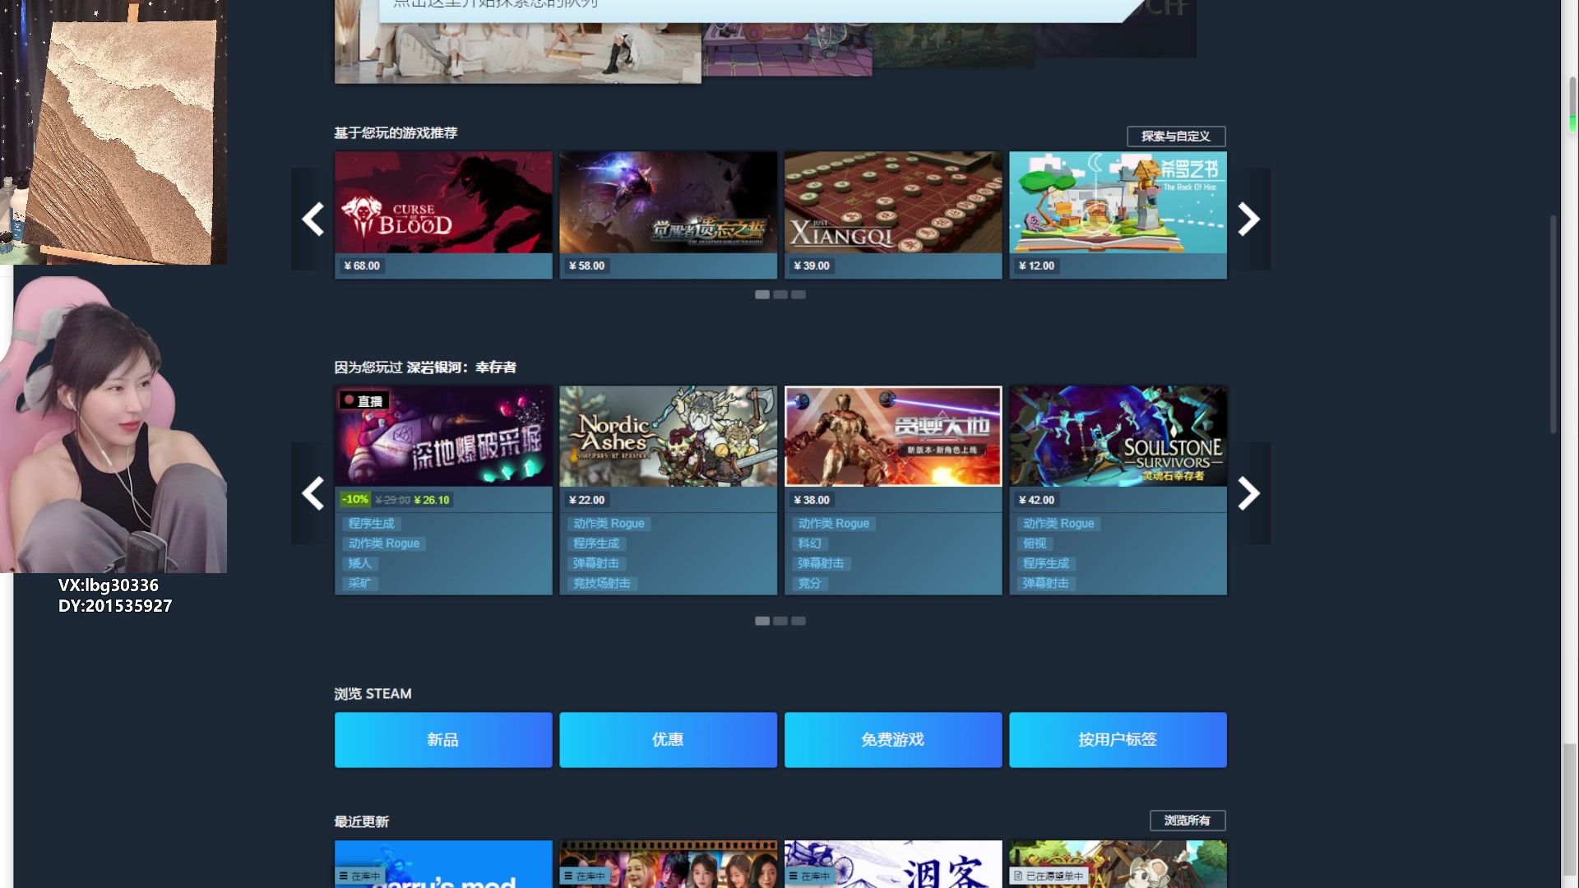Open the 探索与自定义 button
The height and width of the screenshot is (888, 1579).
point(1175,136)
